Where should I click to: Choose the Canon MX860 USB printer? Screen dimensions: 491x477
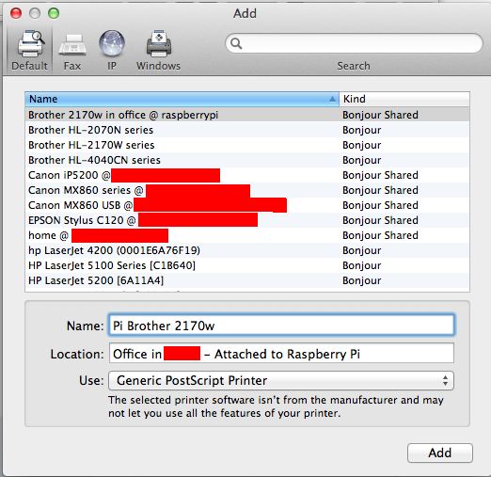point(247,205)
